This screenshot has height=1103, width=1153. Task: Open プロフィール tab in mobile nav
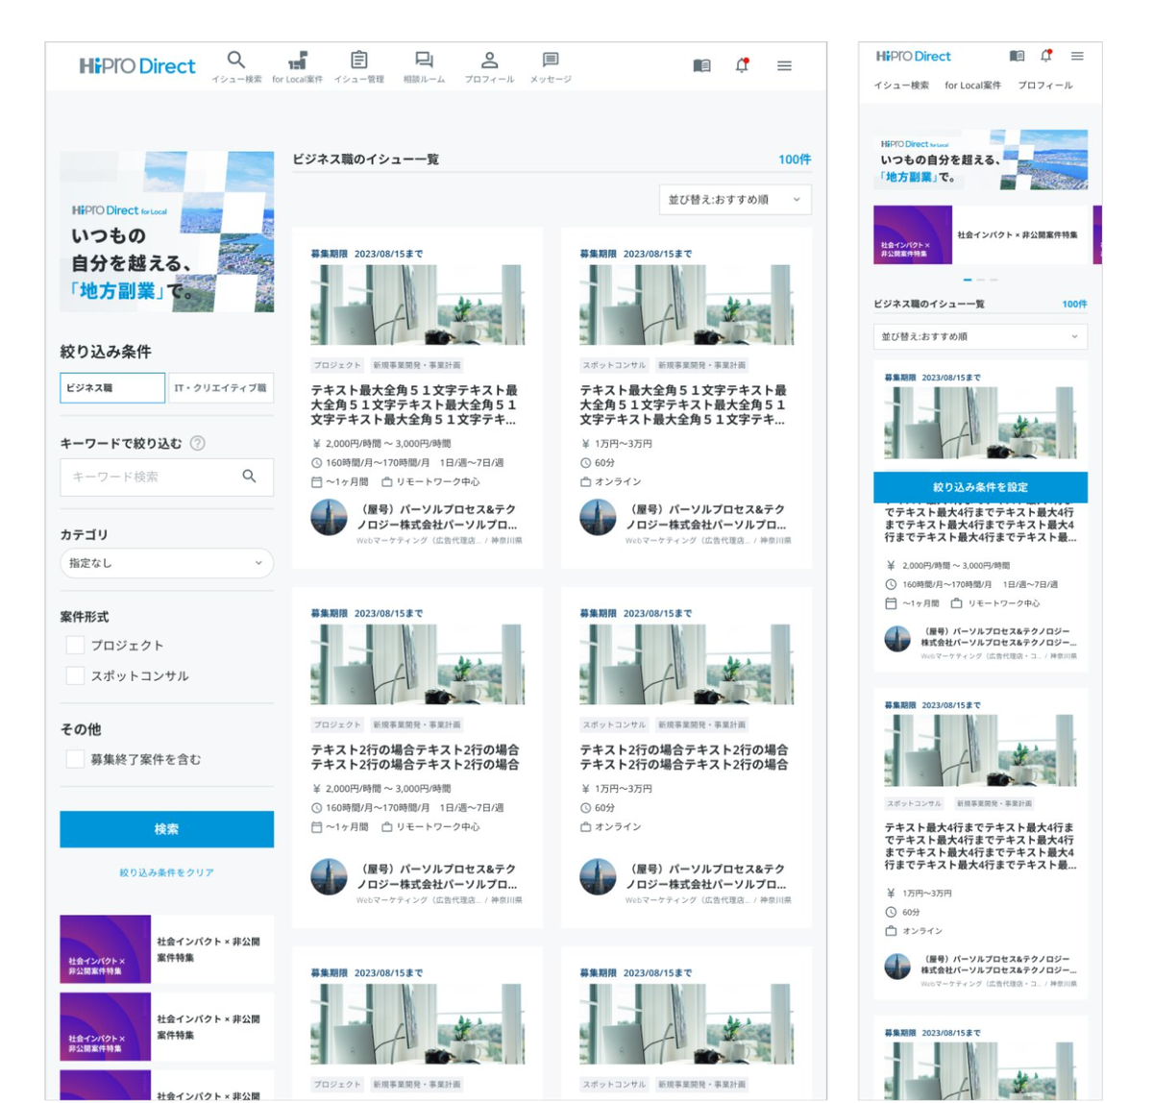(x=1045, y=86)
